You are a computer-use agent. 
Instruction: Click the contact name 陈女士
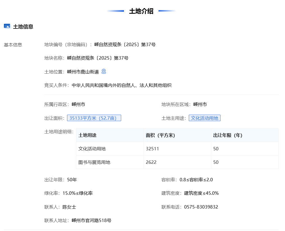pyautogui.click(x=69, y=207)
